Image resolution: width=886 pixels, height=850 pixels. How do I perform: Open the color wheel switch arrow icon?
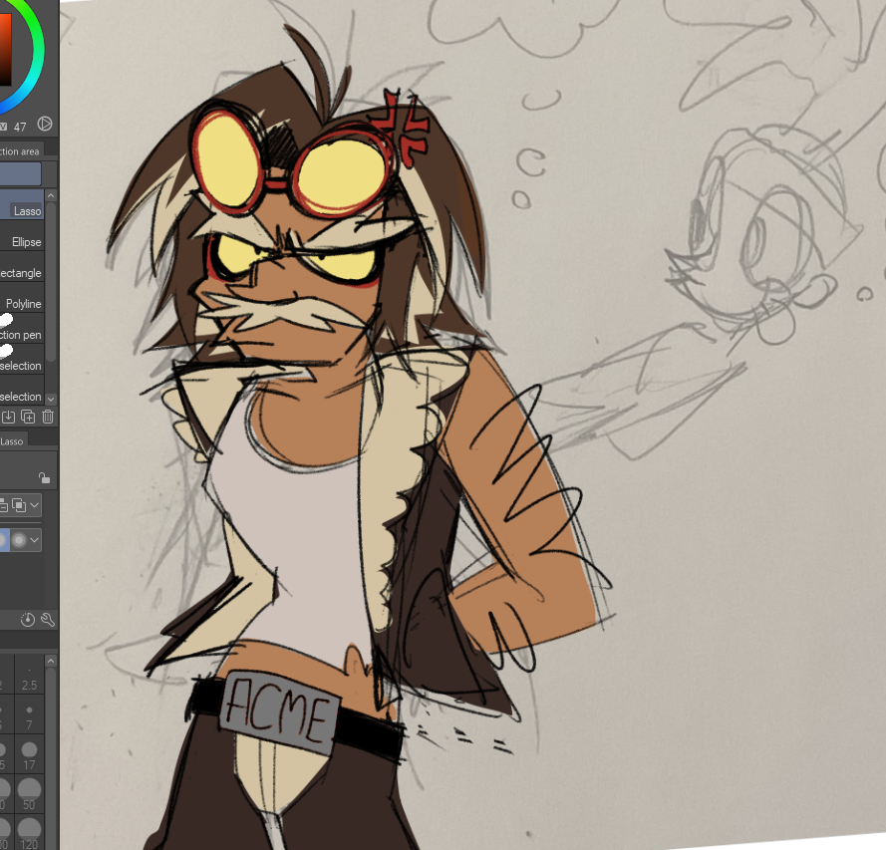pyautogui.click(x=45, y=124)
